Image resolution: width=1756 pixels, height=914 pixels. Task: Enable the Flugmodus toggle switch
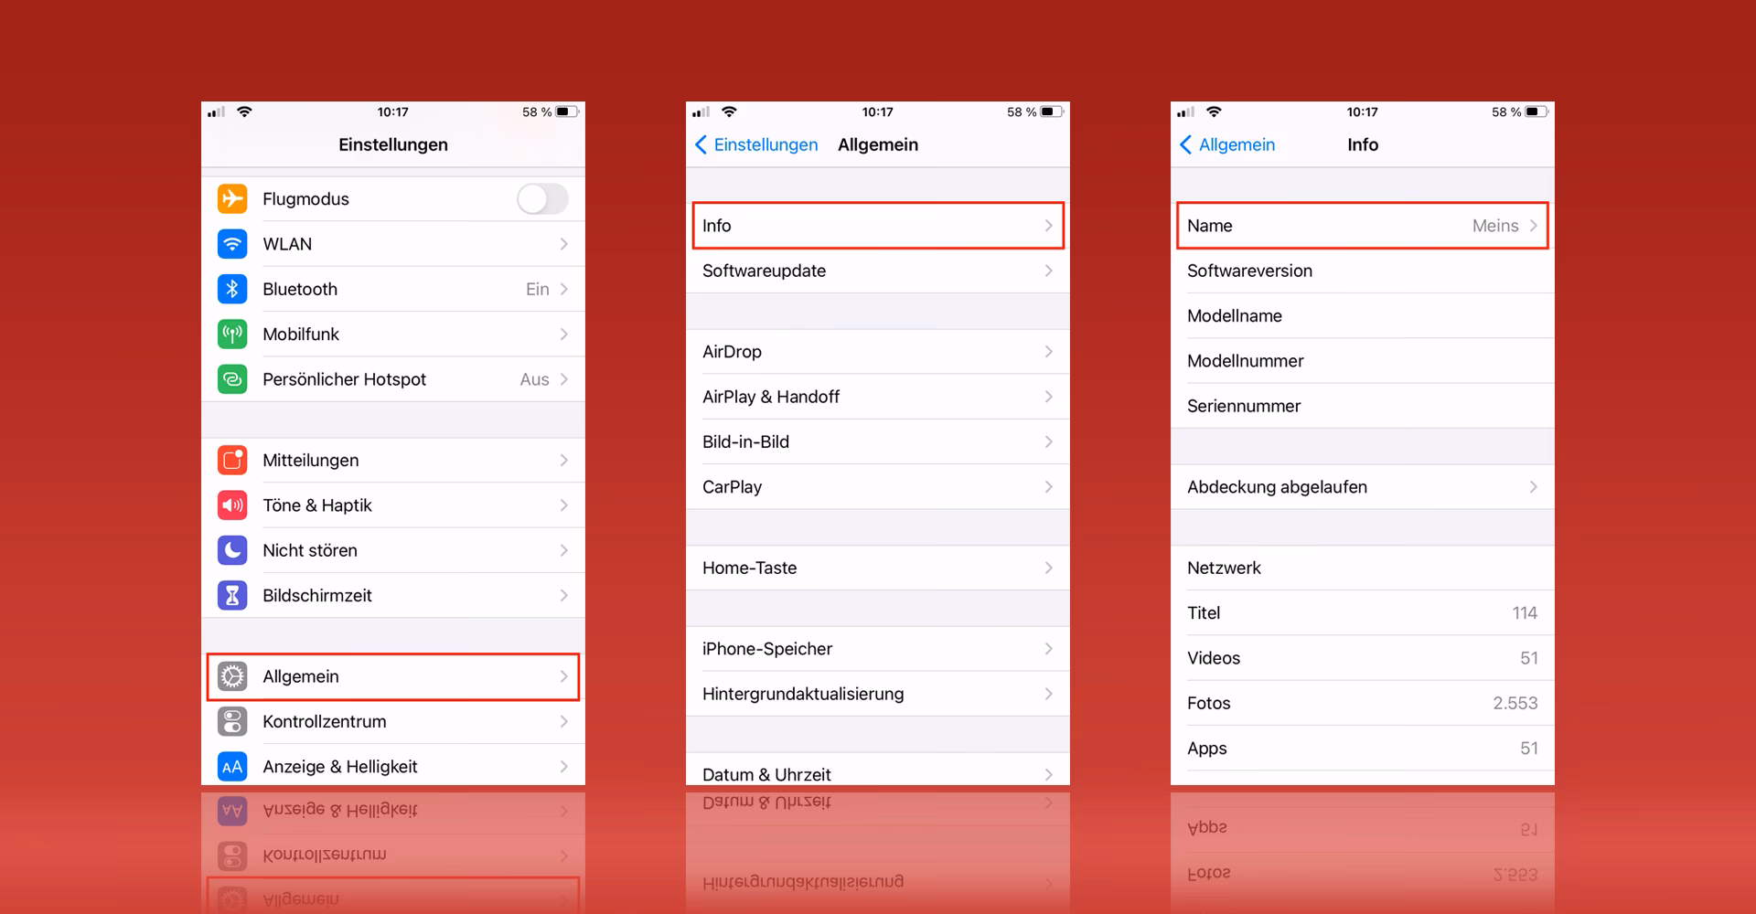pos(542,198)
